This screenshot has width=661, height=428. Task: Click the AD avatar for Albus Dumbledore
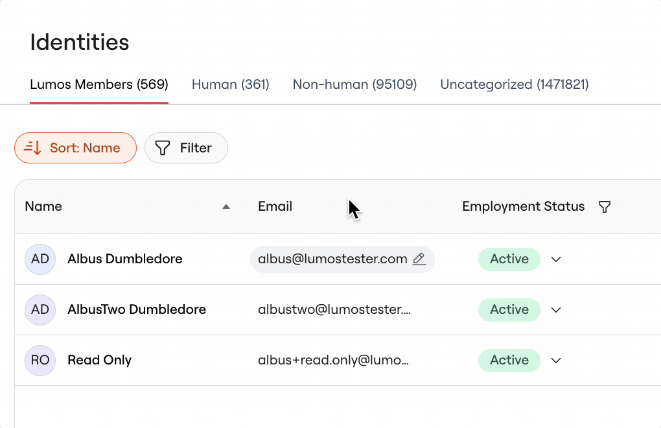[40, 259]
